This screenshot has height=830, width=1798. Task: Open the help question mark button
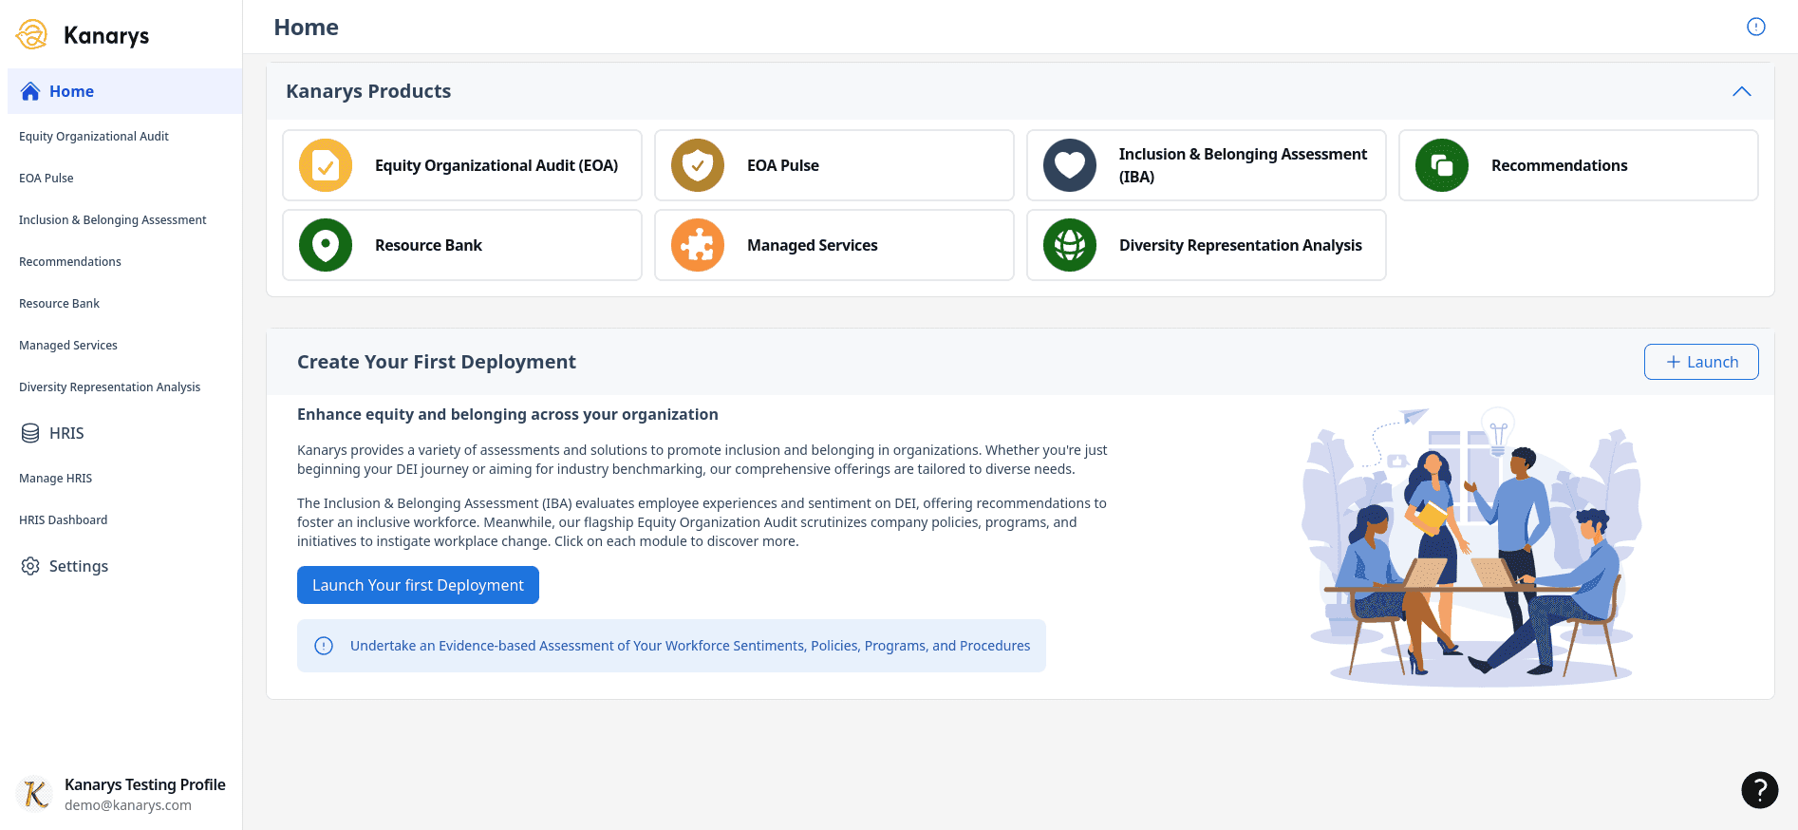(x=1759, y=789)
